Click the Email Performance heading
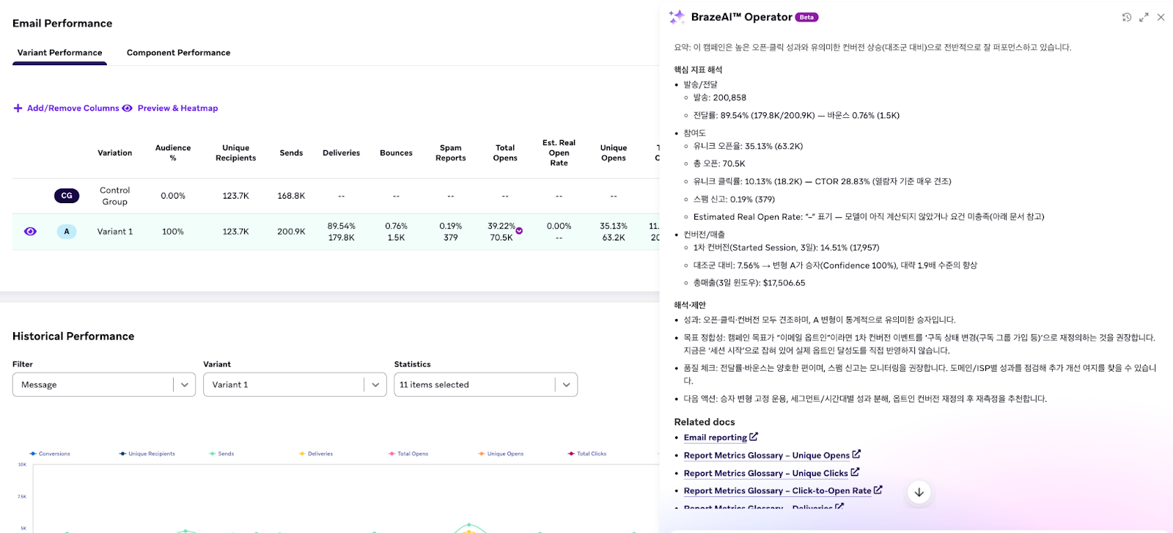 (x=62, y=23)
